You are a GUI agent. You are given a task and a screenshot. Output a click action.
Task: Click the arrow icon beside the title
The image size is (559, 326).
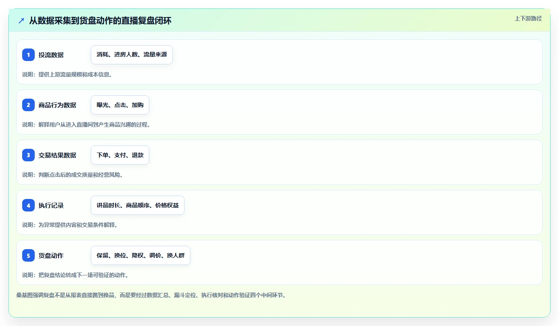point(21,21)
